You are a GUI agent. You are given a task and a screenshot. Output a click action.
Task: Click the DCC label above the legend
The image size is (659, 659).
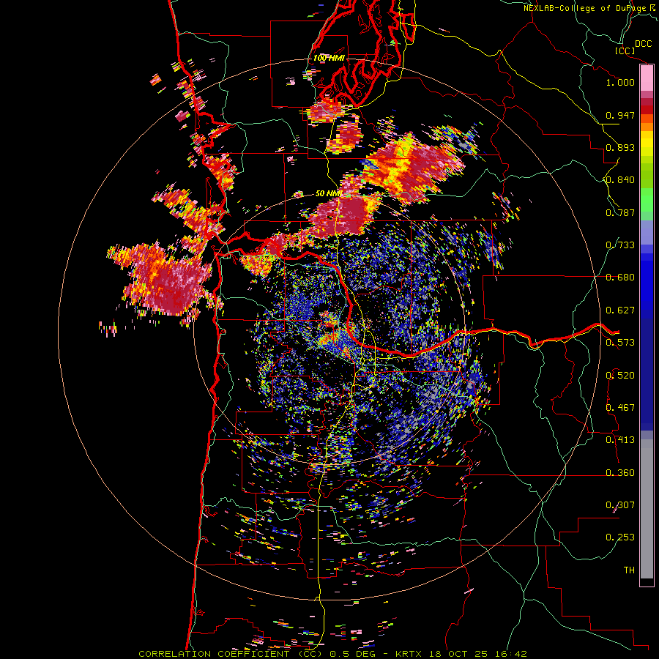643,44
